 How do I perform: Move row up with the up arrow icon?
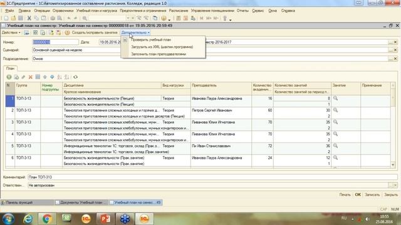point(45,77)
